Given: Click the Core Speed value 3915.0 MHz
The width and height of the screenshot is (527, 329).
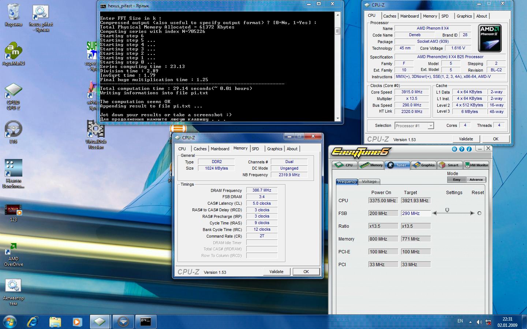Looking at the screenshot, I should (x=412, y=92).
